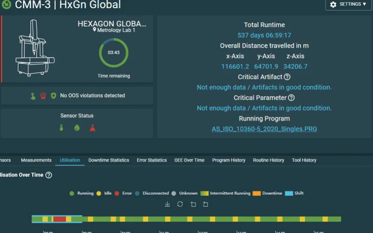Image resolution: width=373 pixels, height=233 pixels.
Task: Toggle the Idle legend entry
Action: [104, 193]
